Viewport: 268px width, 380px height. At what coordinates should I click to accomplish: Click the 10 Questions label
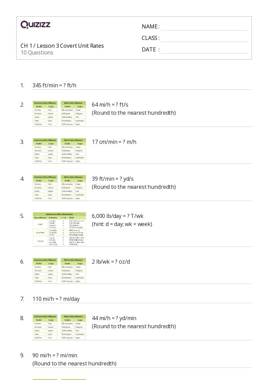click(37, 52)
